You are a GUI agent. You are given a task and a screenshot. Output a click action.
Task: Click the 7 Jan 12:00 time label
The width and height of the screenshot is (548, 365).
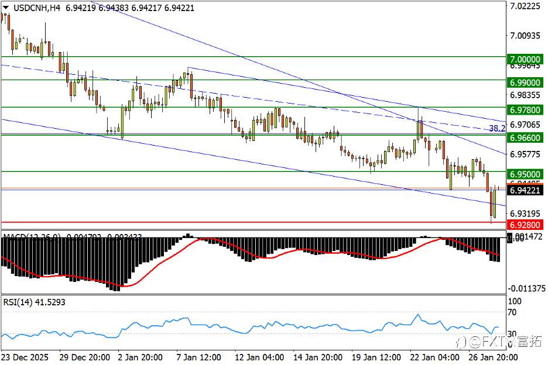coord(198,357)
